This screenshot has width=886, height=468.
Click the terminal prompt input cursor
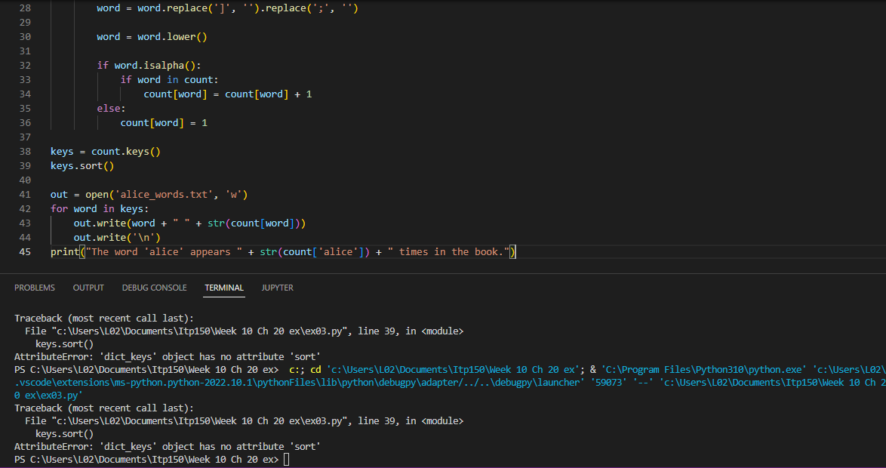click(x=287, y=460)
